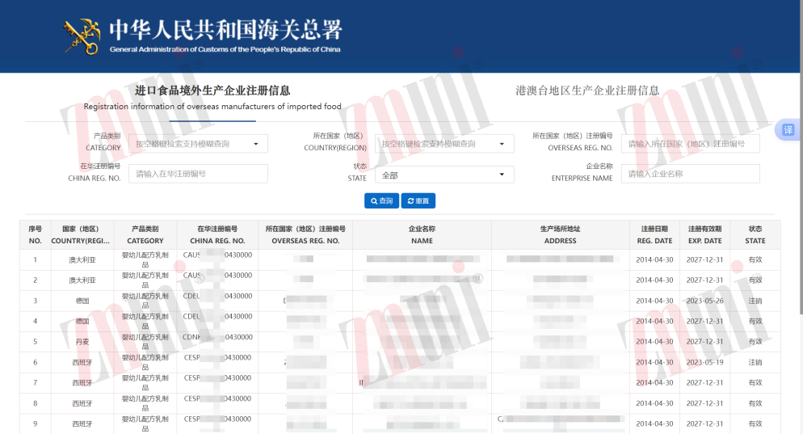Click the REG. DATE column header
Screen dimensions: 803x434
[x=654, y=234]
